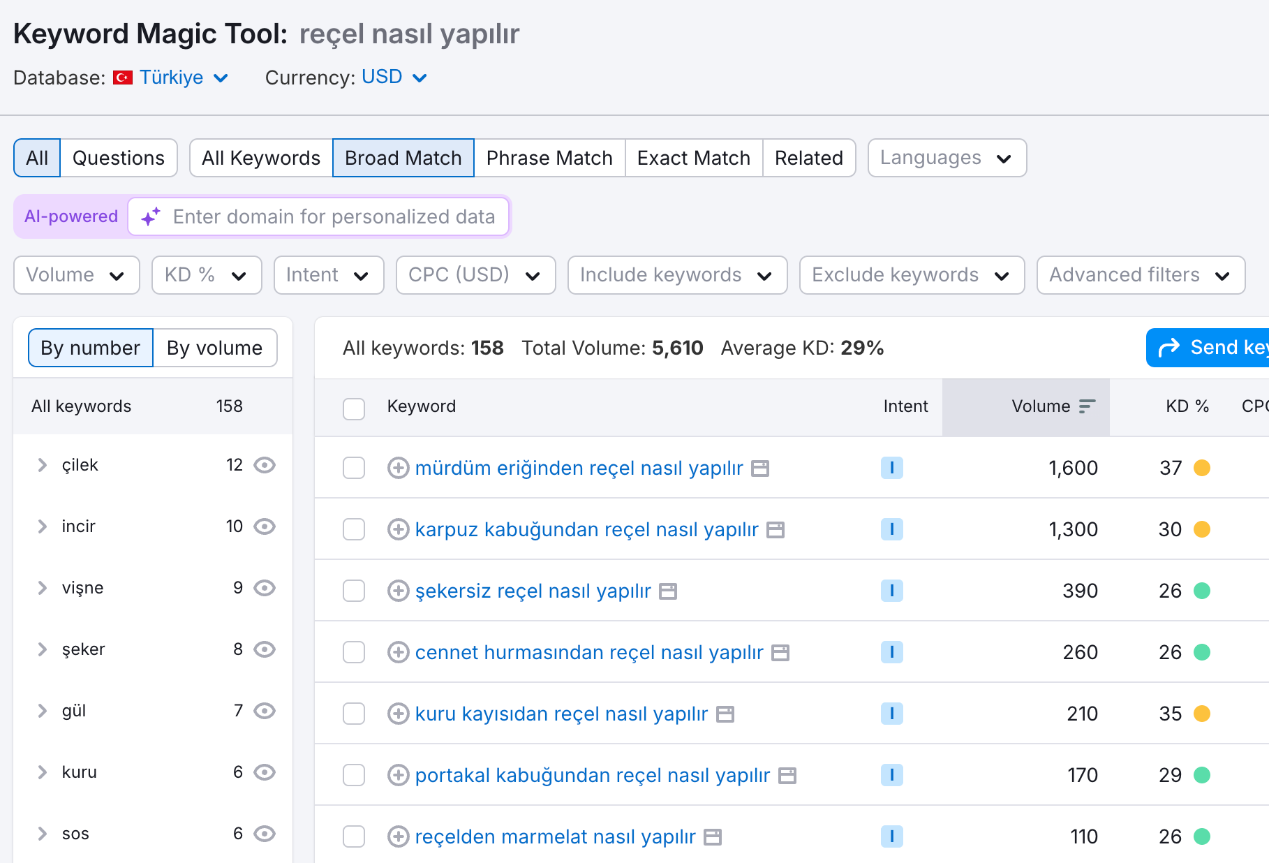1269x863 pixels.
Task: Toggle eye icon for çilek group
Action: (265, 465)
